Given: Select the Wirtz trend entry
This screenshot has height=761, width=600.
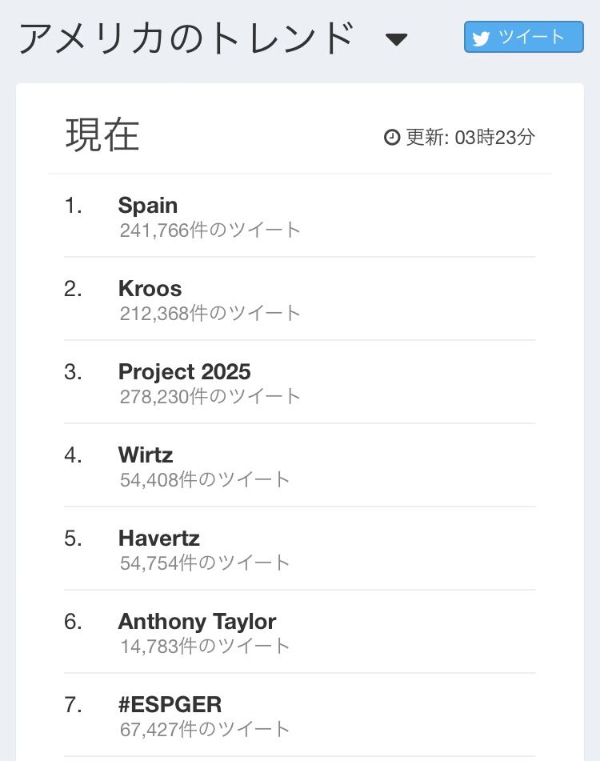Looking at the screenshot, I should click(146, 455).
